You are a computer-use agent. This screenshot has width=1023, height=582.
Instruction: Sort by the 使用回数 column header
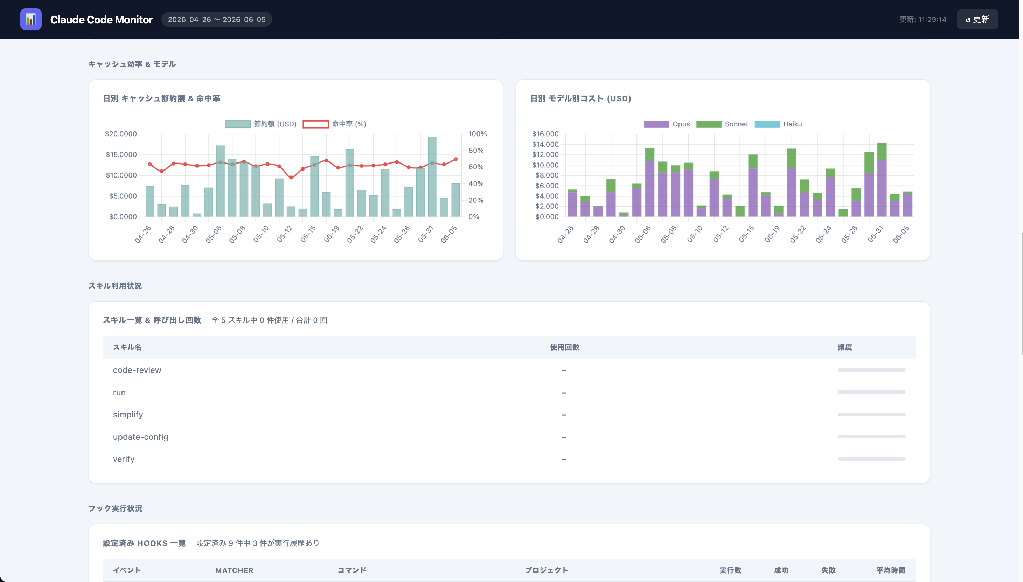click(564, 347)
